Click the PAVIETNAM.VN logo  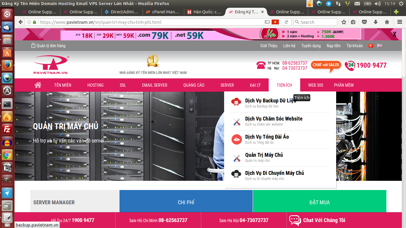pyautogui.click(x=51, y=65)
